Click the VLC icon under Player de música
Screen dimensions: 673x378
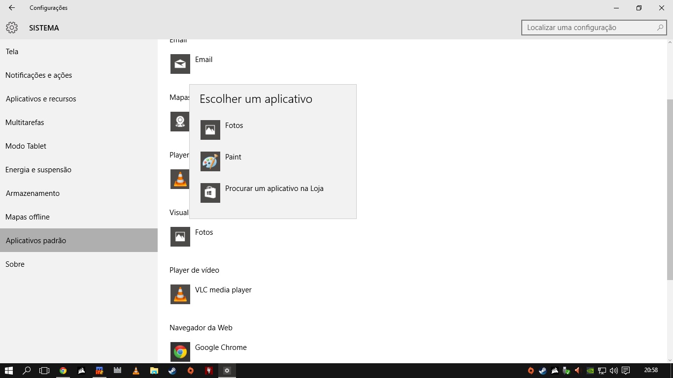point(180,179)
